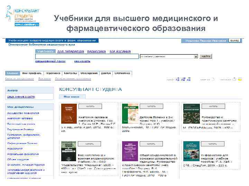Click the print icon next to the yellow icon
Screen dimensions: 249x186
click(234, 79)
